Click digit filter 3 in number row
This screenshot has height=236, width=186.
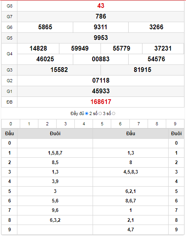[65, 124]
